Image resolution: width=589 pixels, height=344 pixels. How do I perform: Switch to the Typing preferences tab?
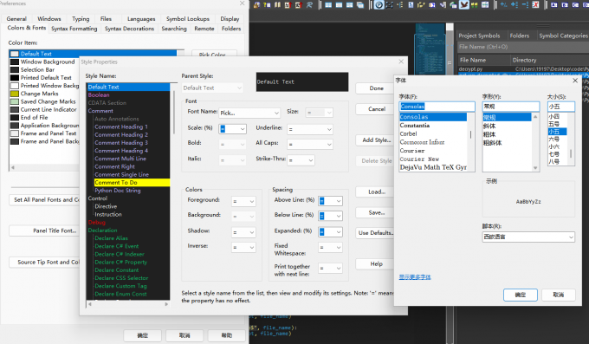pyautogui.click(x=81, y=19)
